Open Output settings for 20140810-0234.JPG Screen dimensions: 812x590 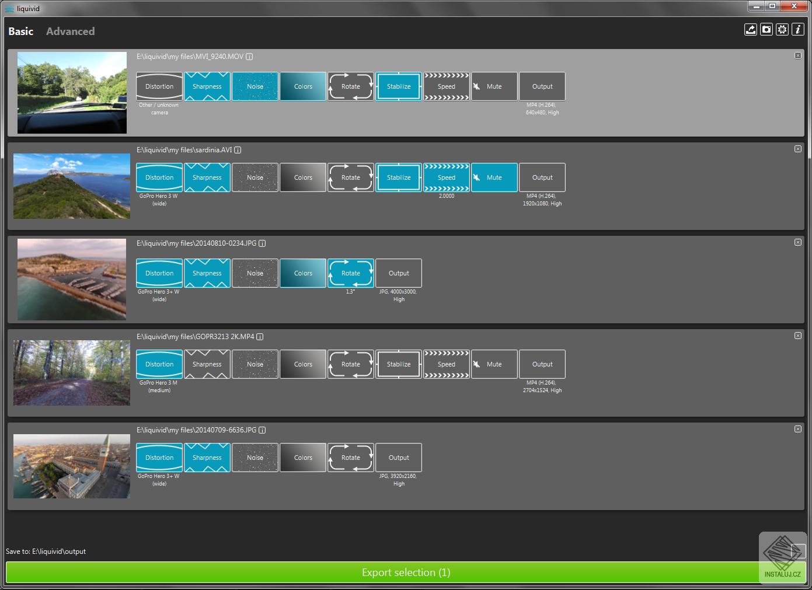tap(399, 273)
